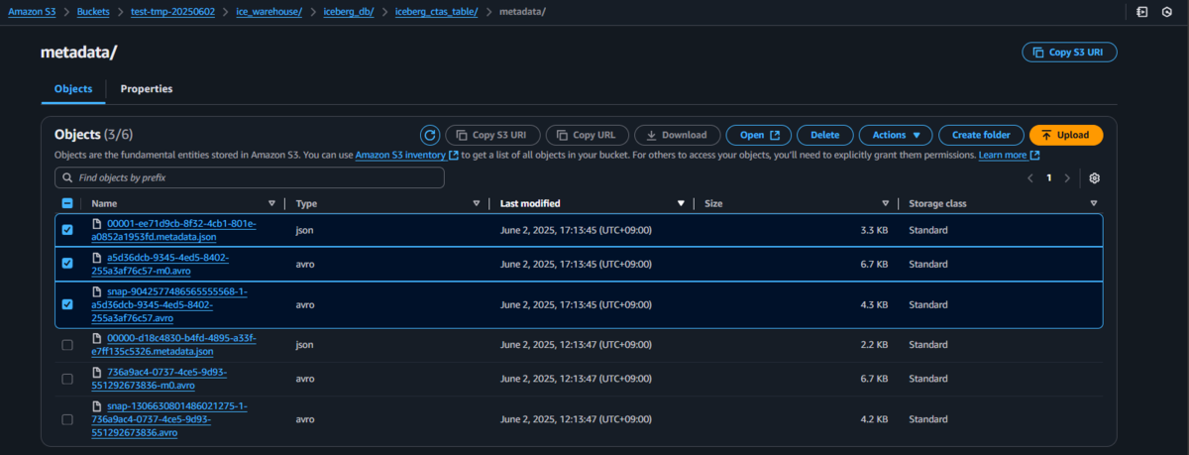Click Copy S3 URI in page header
Viewport: 1189px width, 455px height.
tap(1069, 53)
